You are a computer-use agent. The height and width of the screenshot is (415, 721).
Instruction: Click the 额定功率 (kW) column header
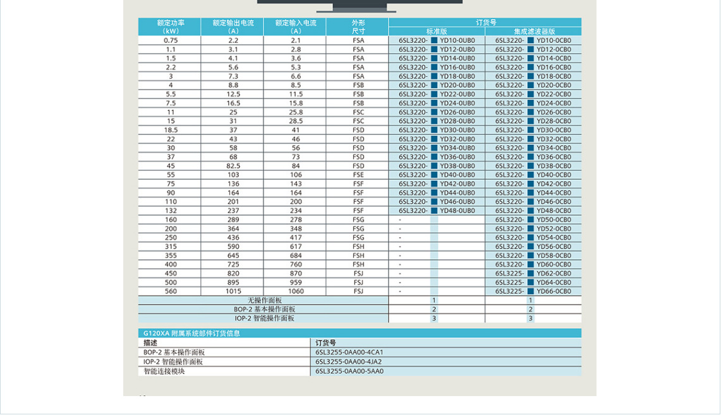[170, 27]
